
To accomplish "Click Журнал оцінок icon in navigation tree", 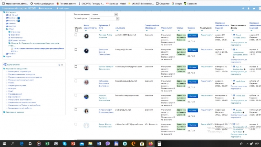I will (x=9, y=40).
